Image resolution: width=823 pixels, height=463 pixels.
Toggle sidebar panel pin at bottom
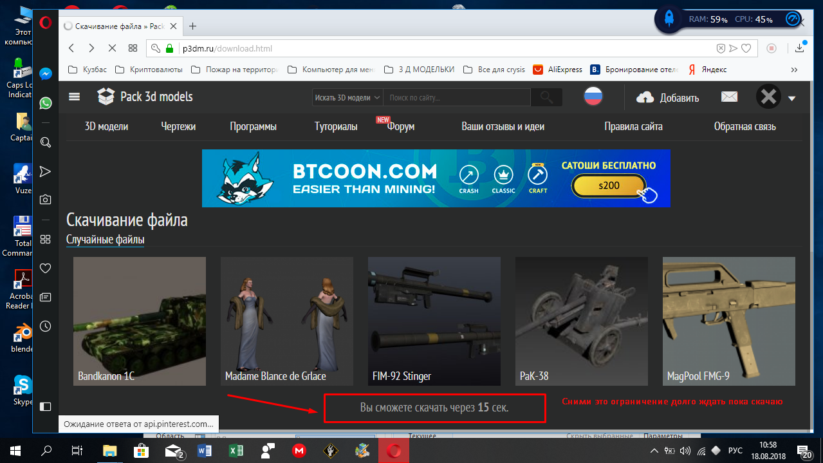click(45, 406)
